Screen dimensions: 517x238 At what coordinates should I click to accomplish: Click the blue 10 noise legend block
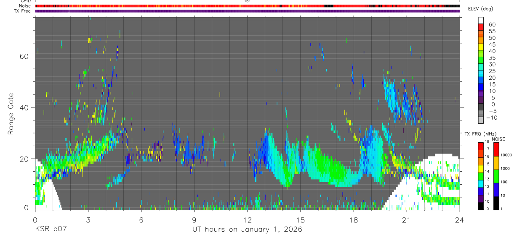[x=496, y=189]
